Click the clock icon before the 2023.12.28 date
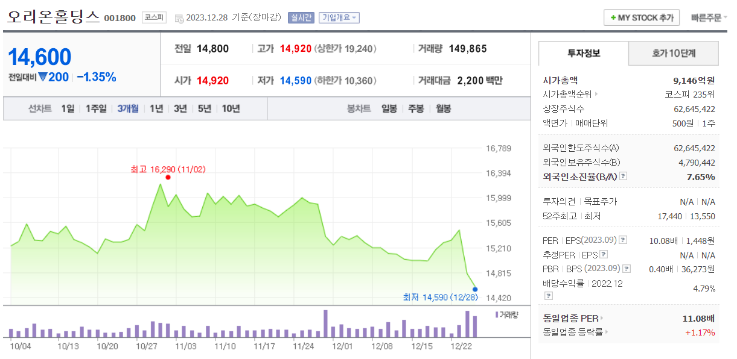The image size is (737, 359). click(179, 18)
